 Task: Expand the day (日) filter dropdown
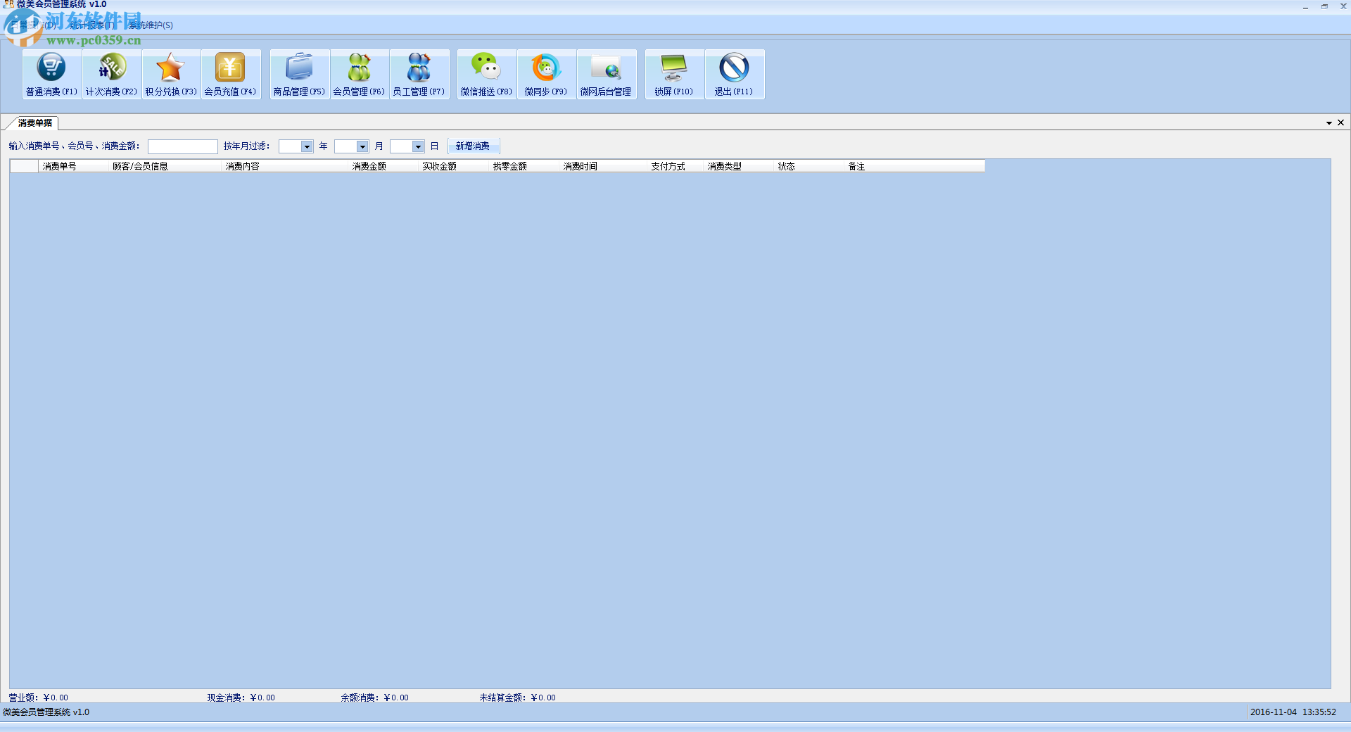pyautogui.click(x=418, y=146)
